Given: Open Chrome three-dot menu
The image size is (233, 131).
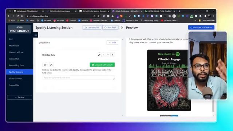Looking at the screenshot, I should (x=214, y=16).
